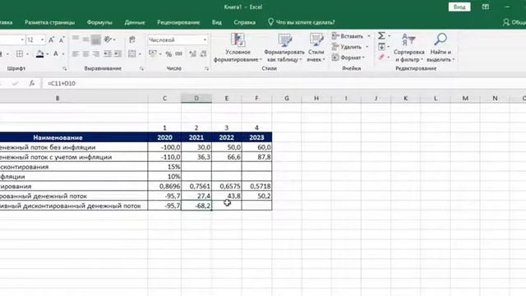Click the Clear eraser icon
Screen dimensions: 526x296
tap(381, 58)
